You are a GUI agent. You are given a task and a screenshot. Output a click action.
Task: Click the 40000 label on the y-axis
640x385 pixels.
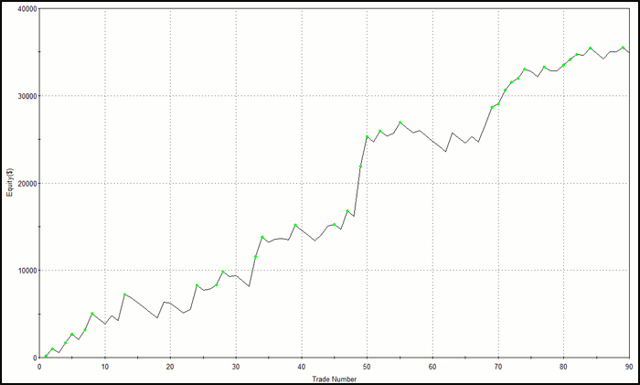(23, 9)
